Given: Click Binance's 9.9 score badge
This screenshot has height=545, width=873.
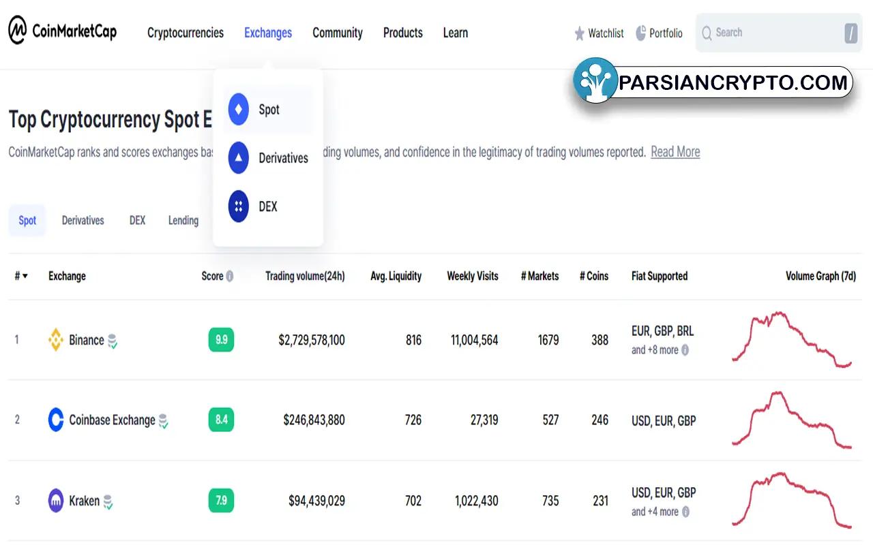Looking at the screenshot, I should pyautogui.click(x=221, y=339).
